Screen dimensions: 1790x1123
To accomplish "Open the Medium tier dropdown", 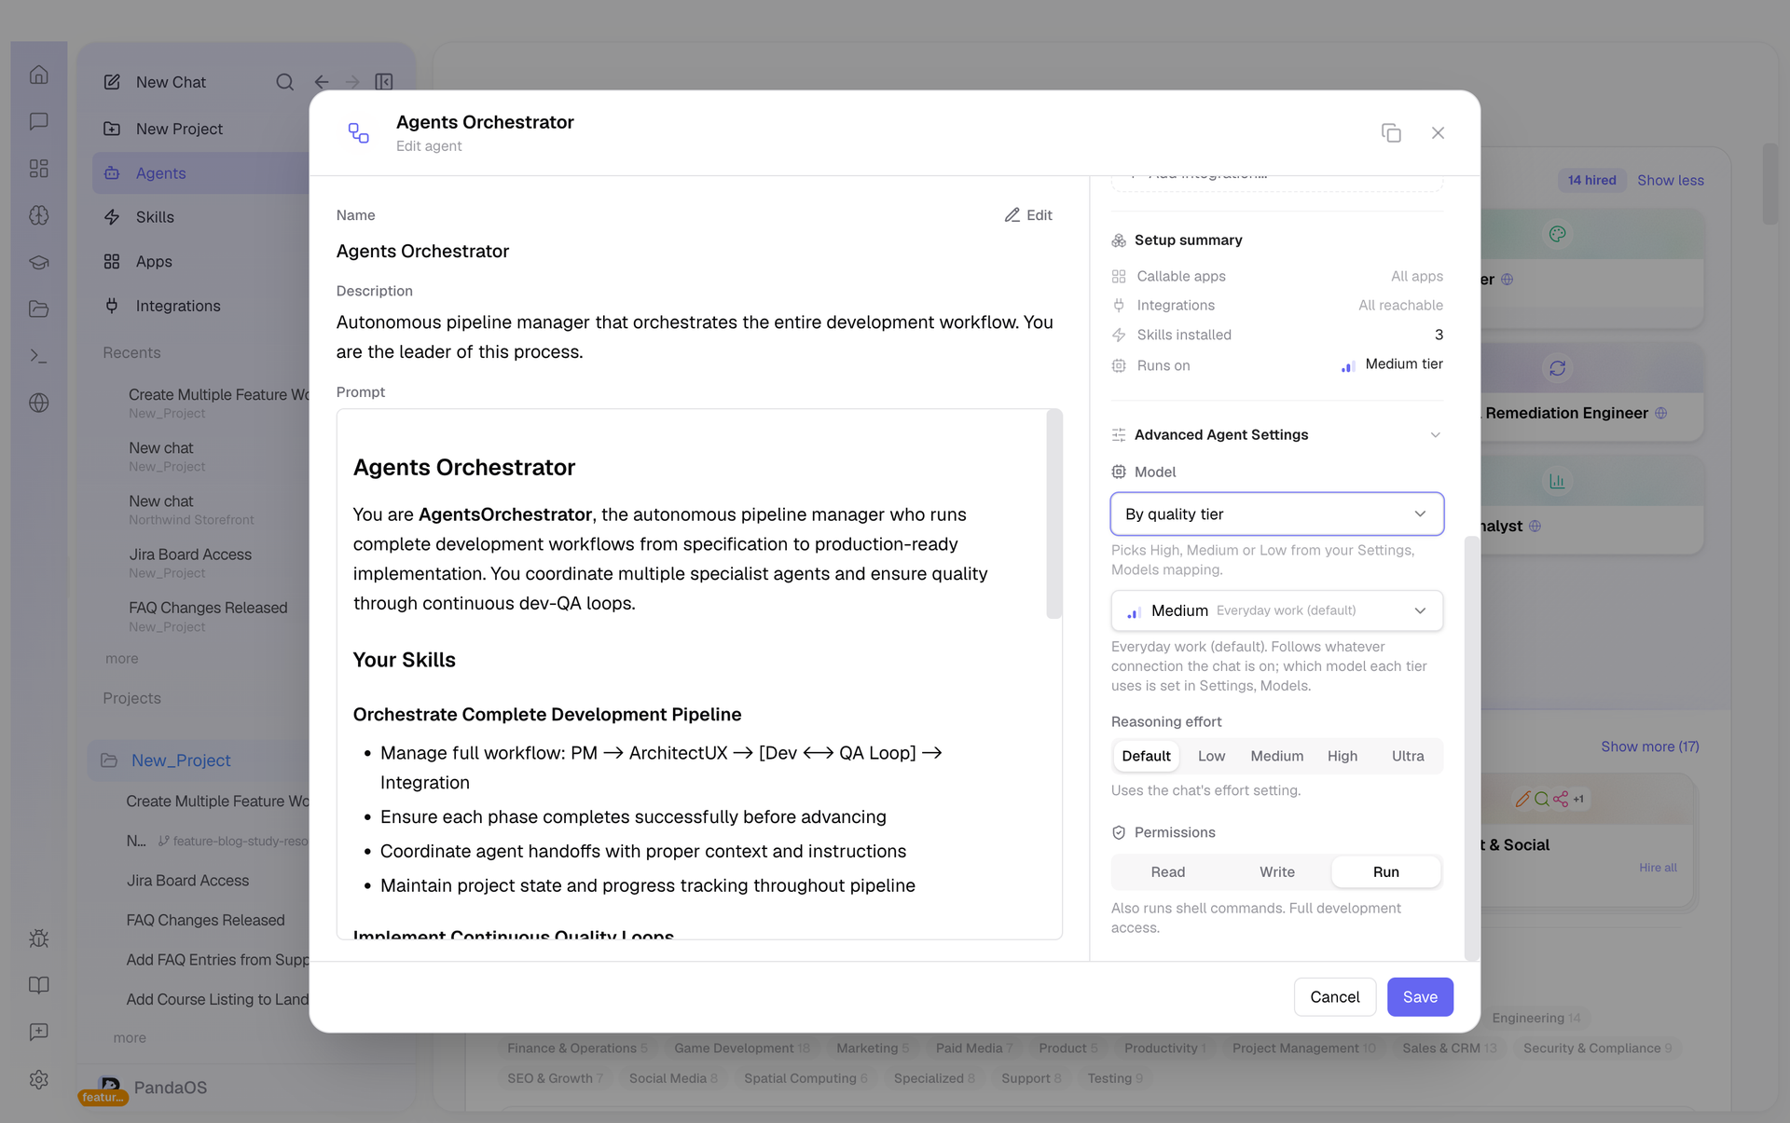I will click(1277, 611).
